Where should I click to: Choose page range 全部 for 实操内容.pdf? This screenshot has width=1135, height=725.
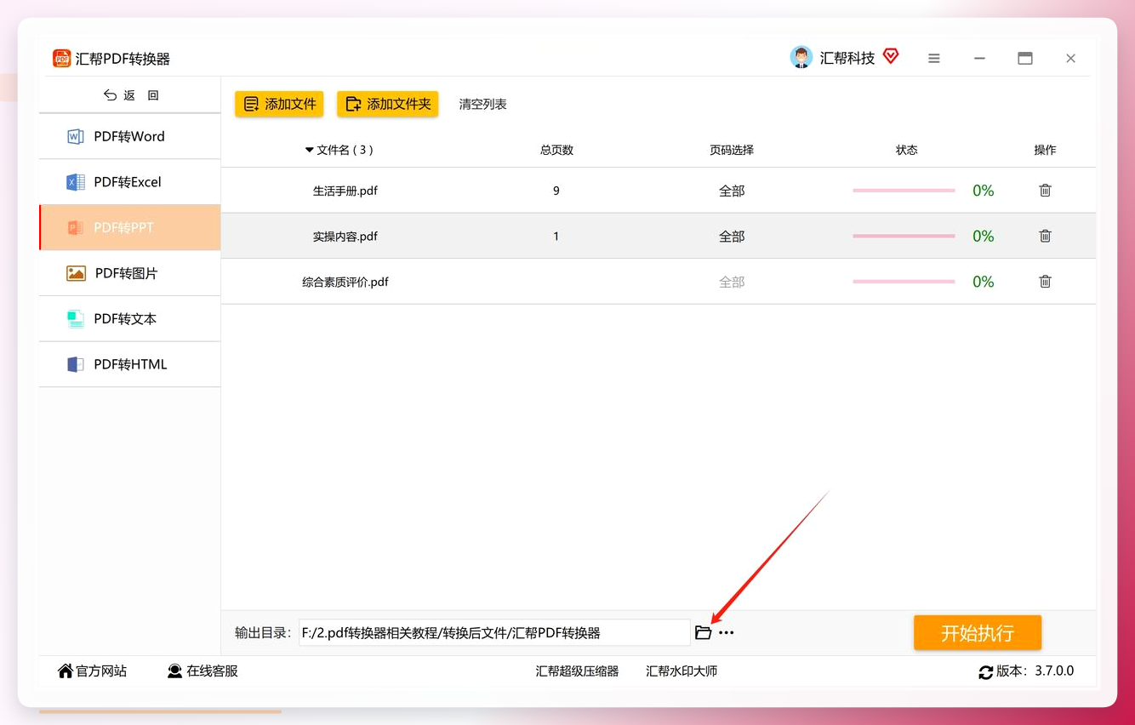pos(732,236)
